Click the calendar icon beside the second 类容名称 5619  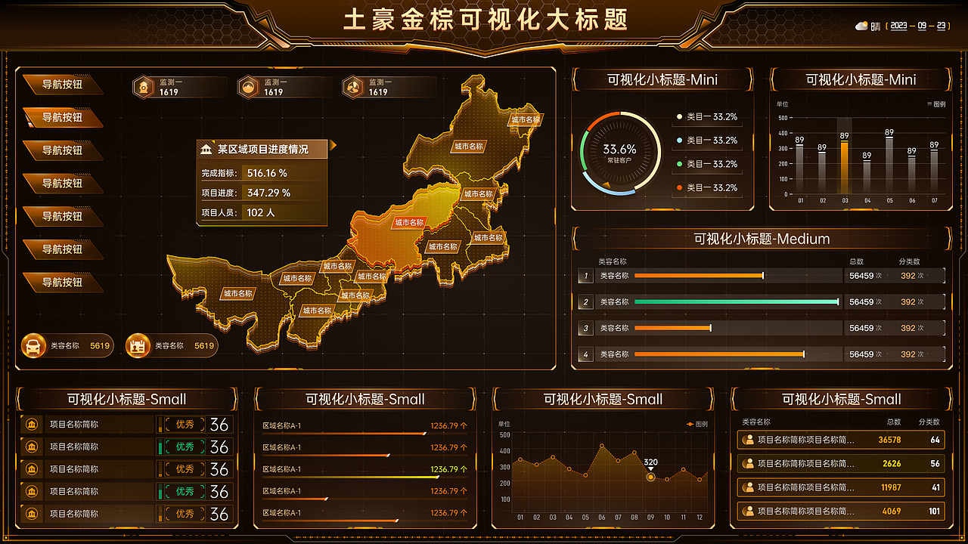[138, 345]
